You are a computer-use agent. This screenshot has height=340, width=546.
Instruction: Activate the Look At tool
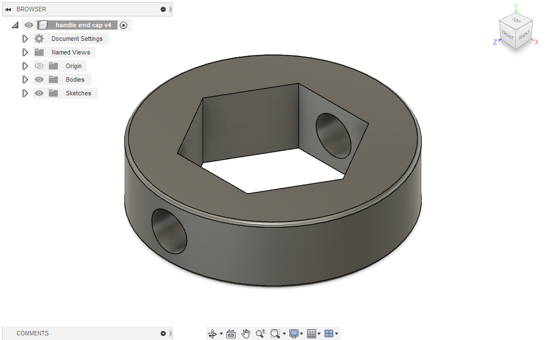[230, 334]
